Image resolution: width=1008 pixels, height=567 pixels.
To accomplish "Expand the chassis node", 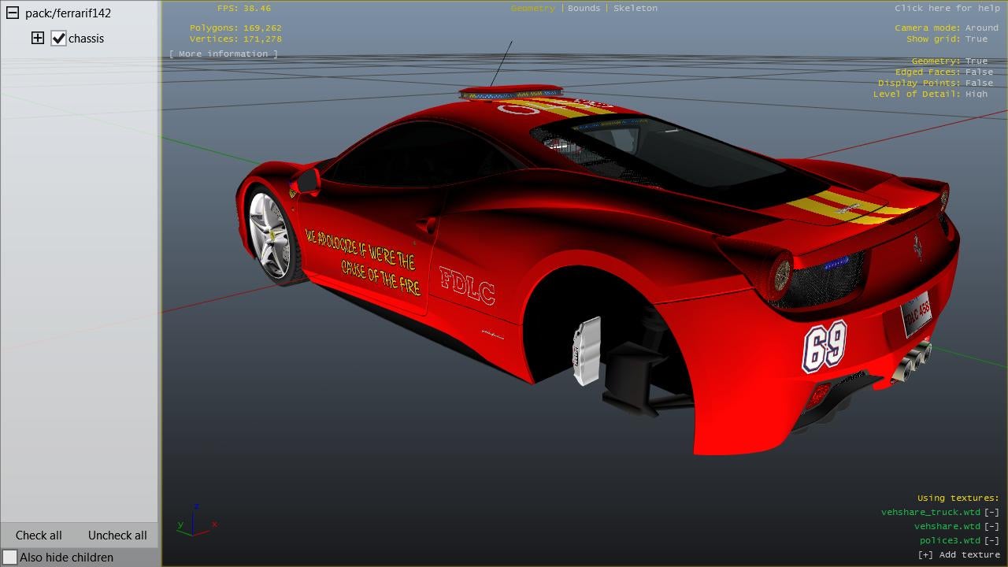I will click(38, 38).
